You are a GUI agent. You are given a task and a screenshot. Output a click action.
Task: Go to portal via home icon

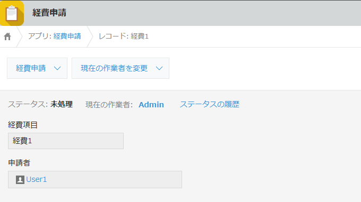[7, 36]
